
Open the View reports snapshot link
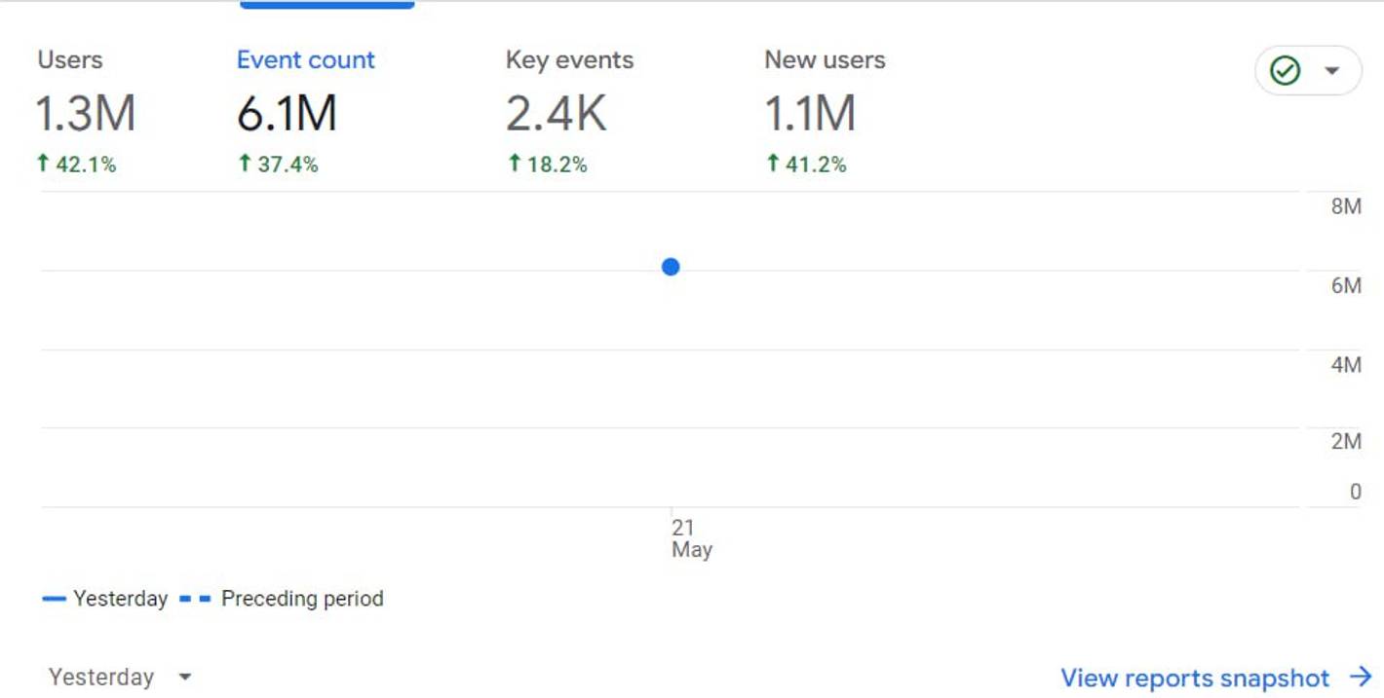[1194, 678]
